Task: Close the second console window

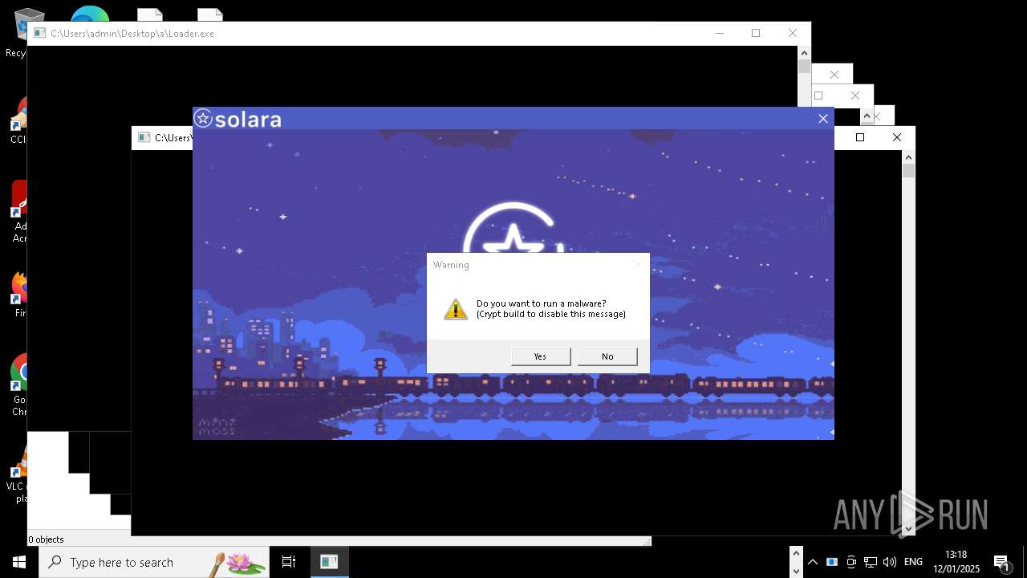Action: click(x=897, y=137)
